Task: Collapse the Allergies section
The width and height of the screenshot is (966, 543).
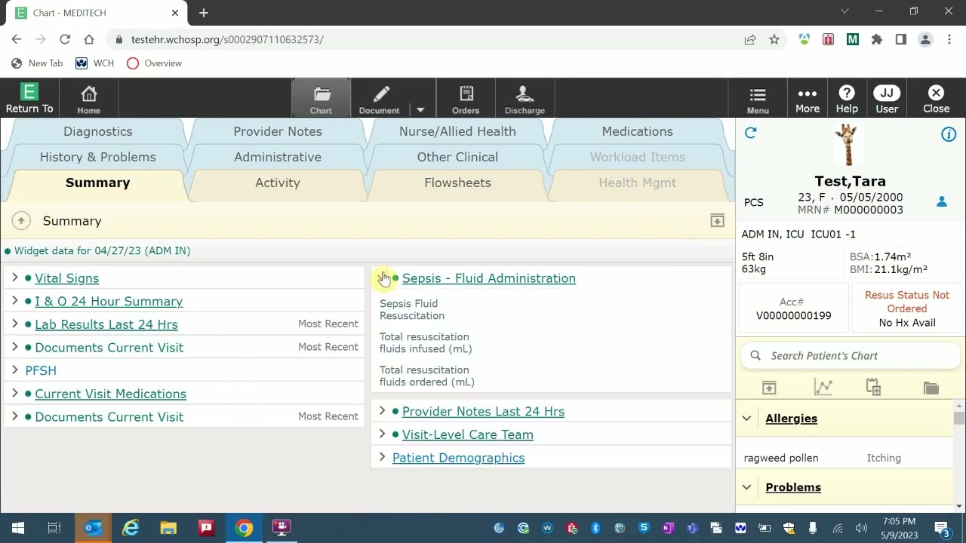Action: 746,419
